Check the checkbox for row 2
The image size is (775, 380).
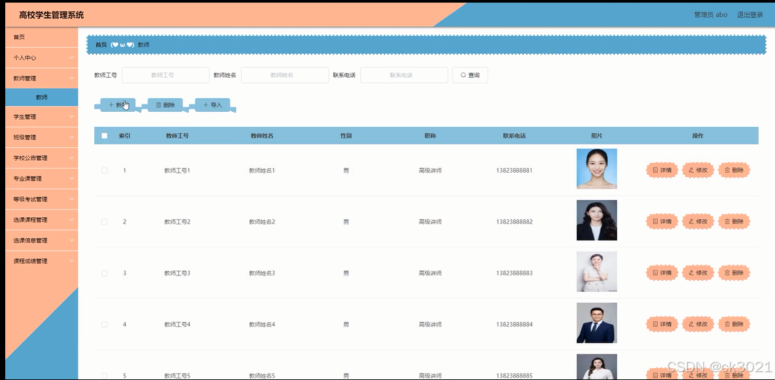104,222
